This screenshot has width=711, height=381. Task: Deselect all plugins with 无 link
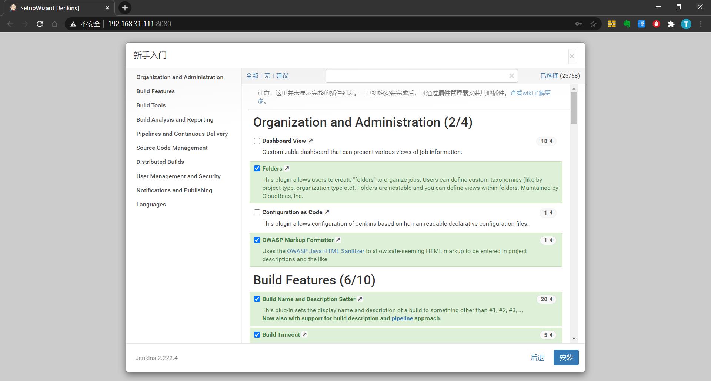pyautogui.click(x=267, y=75)
